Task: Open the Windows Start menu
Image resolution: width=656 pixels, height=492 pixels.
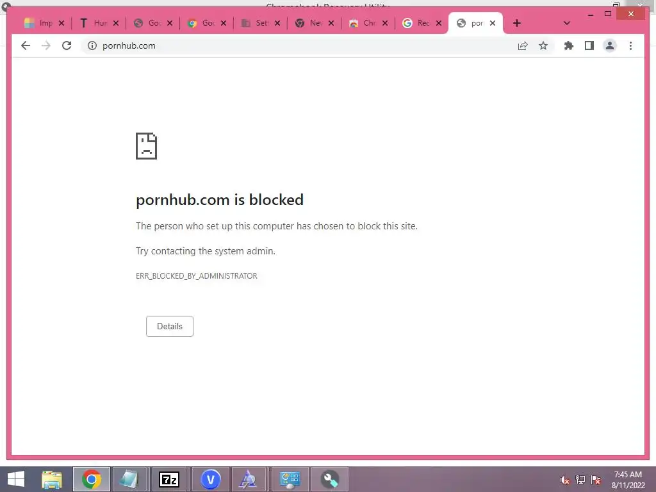Action: click(16, 479)
